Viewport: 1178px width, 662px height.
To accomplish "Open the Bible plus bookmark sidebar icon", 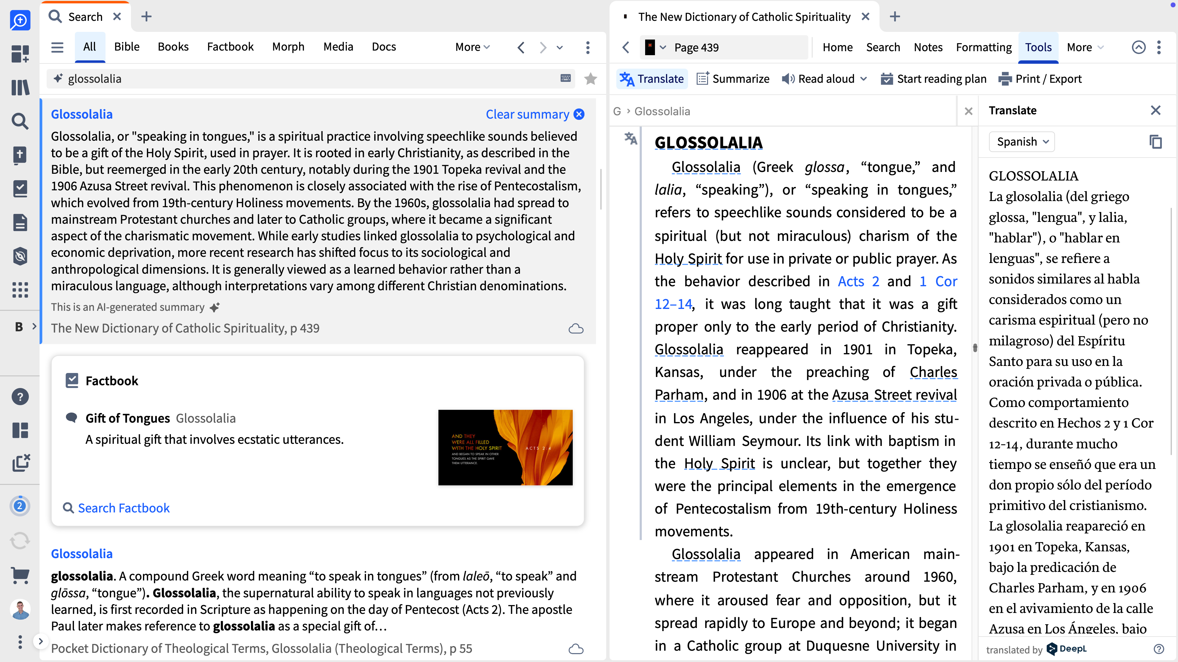I will point(20,155).
